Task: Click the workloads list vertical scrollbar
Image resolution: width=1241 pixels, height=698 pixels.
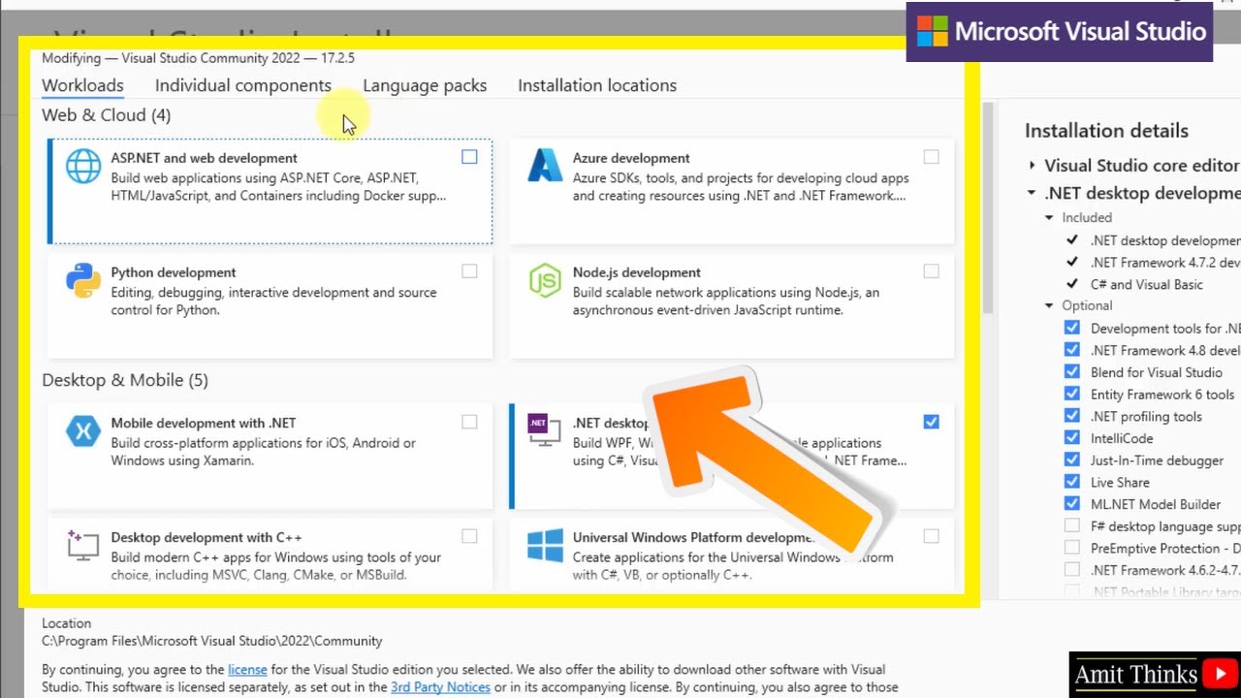Action: pyautogui.click(x=988, y=208)
